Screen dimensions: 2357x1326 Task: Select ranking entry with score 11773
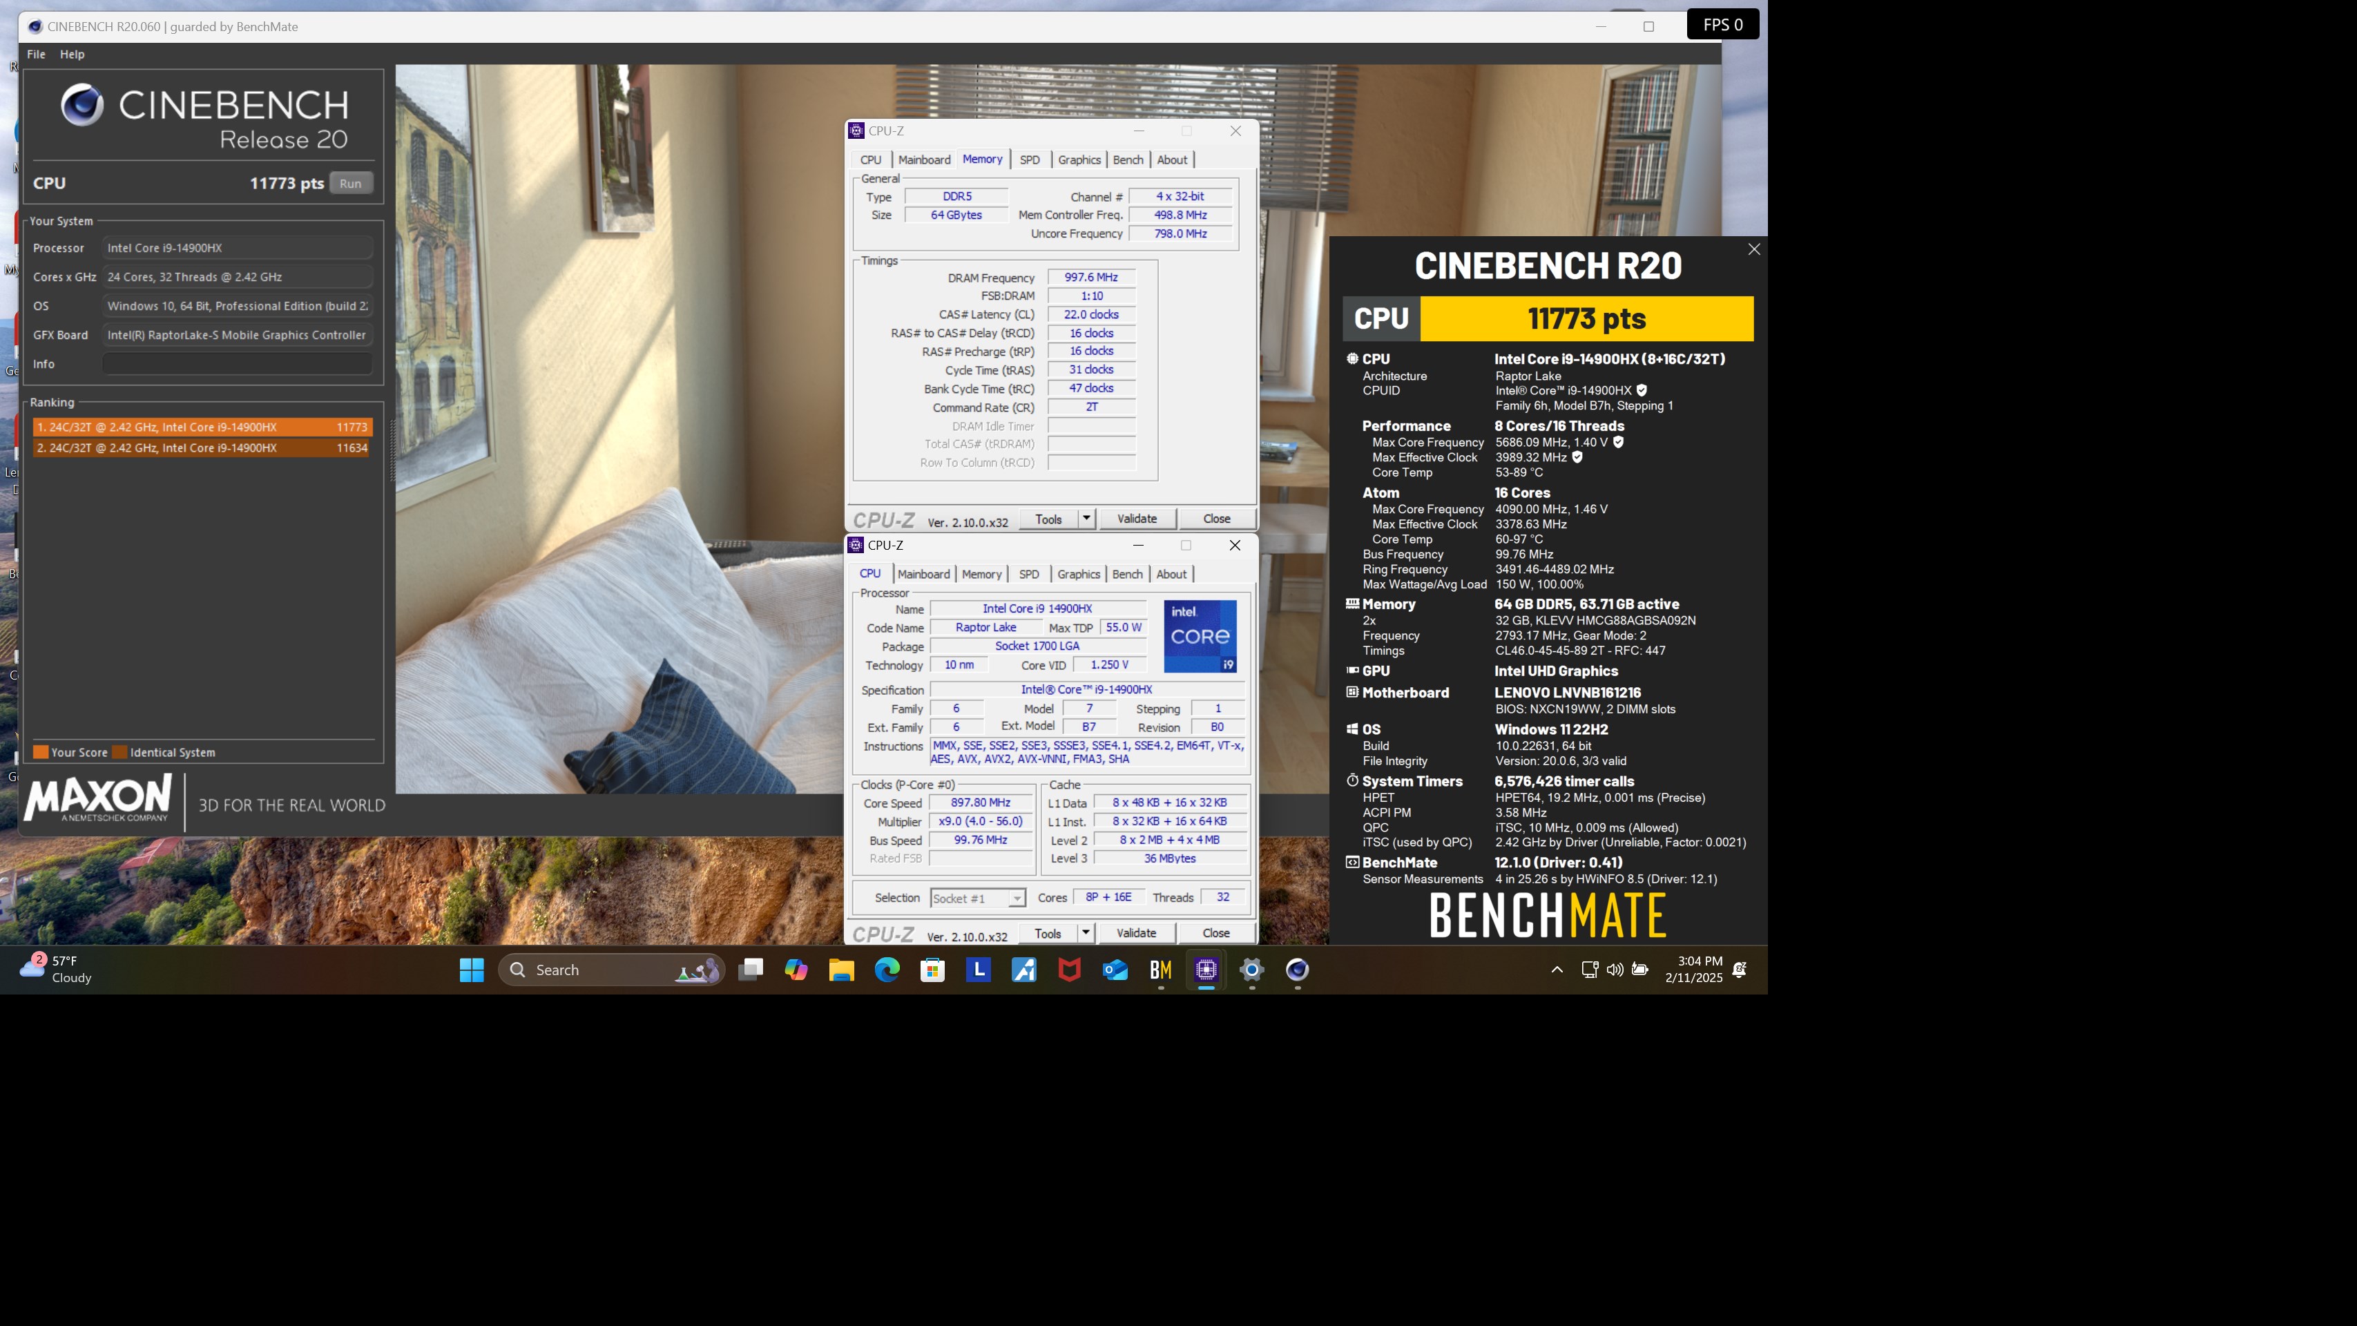click(x=202, y=427)
